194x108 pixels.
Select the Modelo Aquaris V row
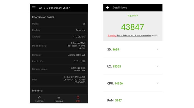pos(59,30)
